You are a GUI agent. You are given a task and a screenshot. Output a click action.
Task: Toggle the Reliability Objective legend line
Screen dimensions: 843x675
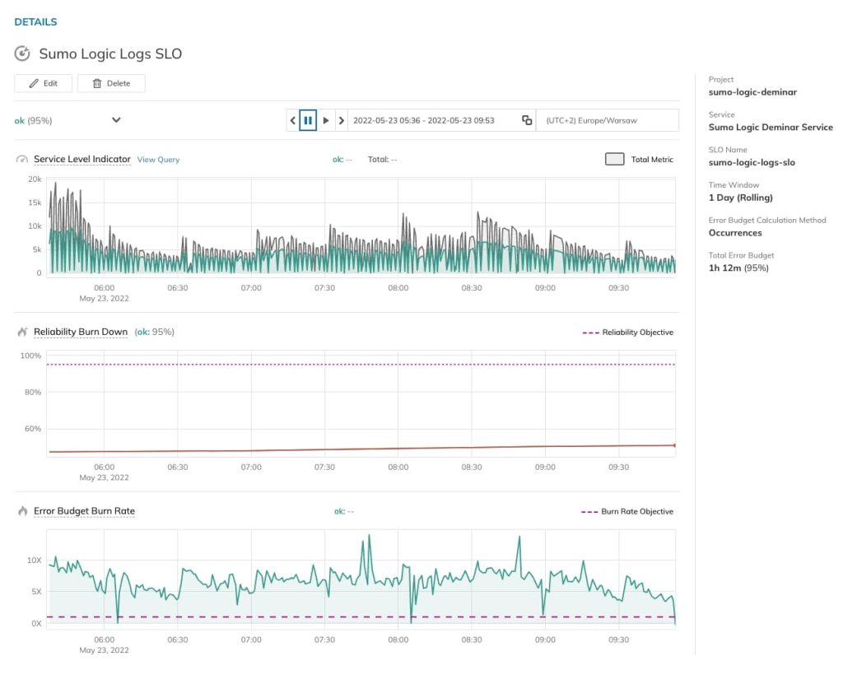tap(592, 333)
